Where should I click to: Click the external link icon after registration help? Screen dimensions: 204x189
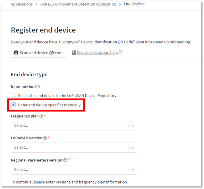(120, 52)
